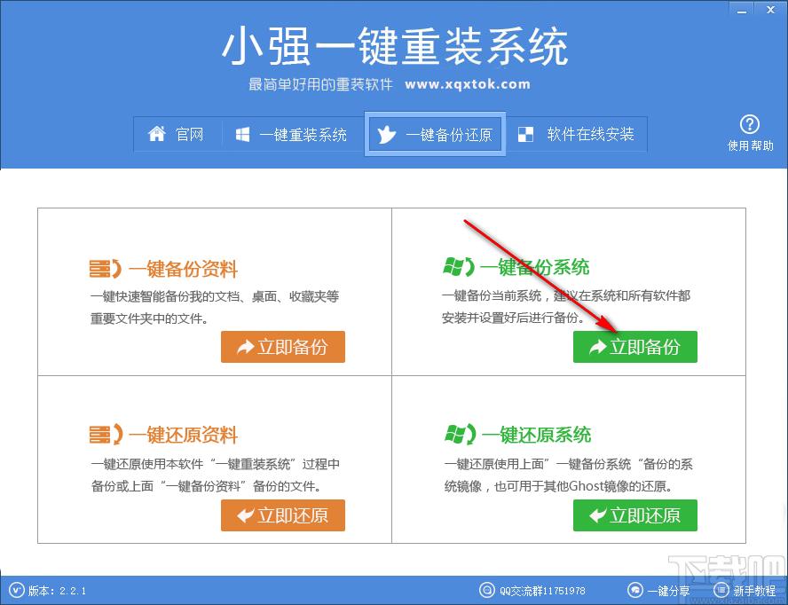Click the 新手教程 tutorial icon
The image size is (788, 605).
pyautogui.click(x=721, y=590)
